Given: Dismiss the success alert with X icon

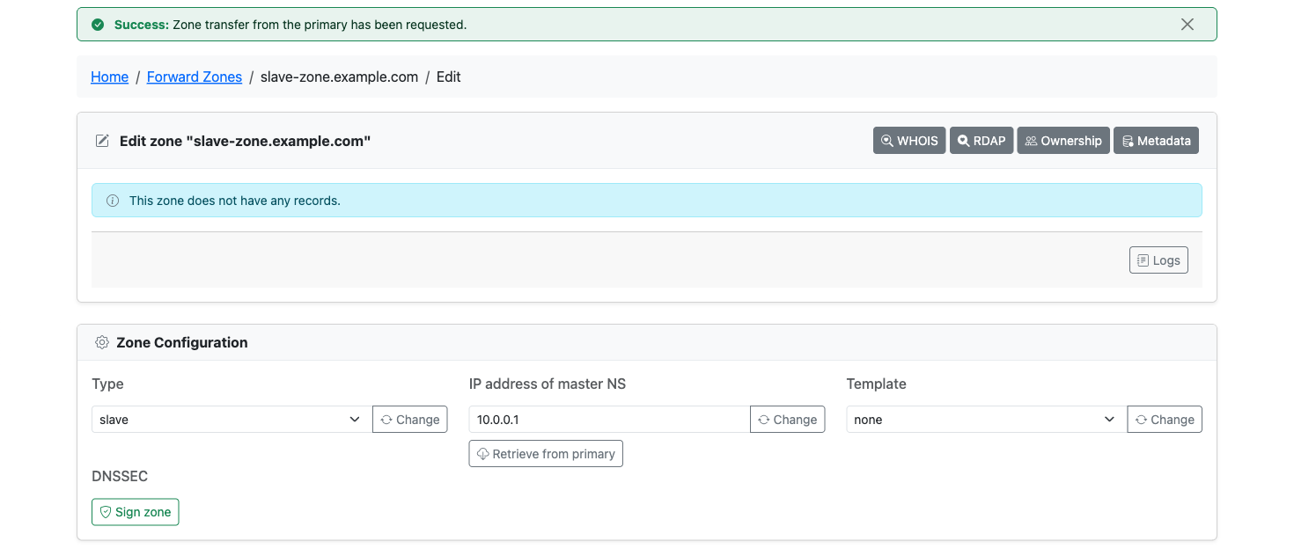Looking at the screenshot, I should point(1187,25).
